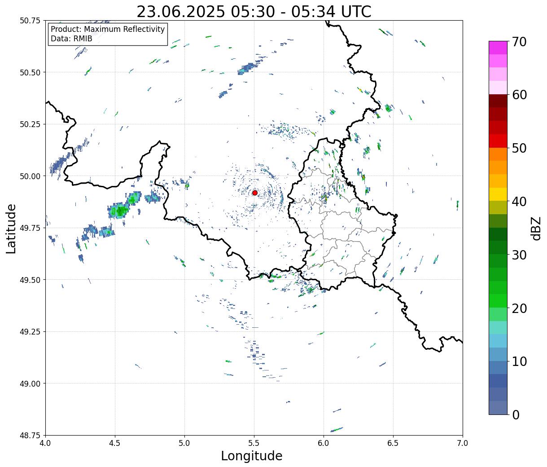
Task: Click latitude tick label 49.25
Action: pyautogui.click(x=30, y=332)
